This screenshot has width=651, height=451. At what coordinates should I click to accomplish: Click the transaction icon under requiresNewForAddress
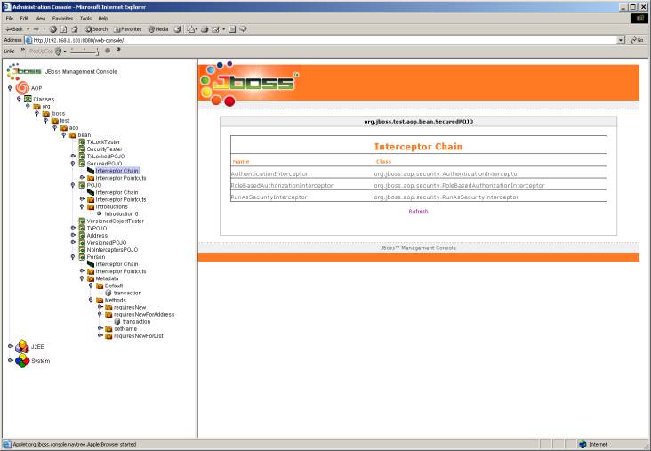point(117,321)
